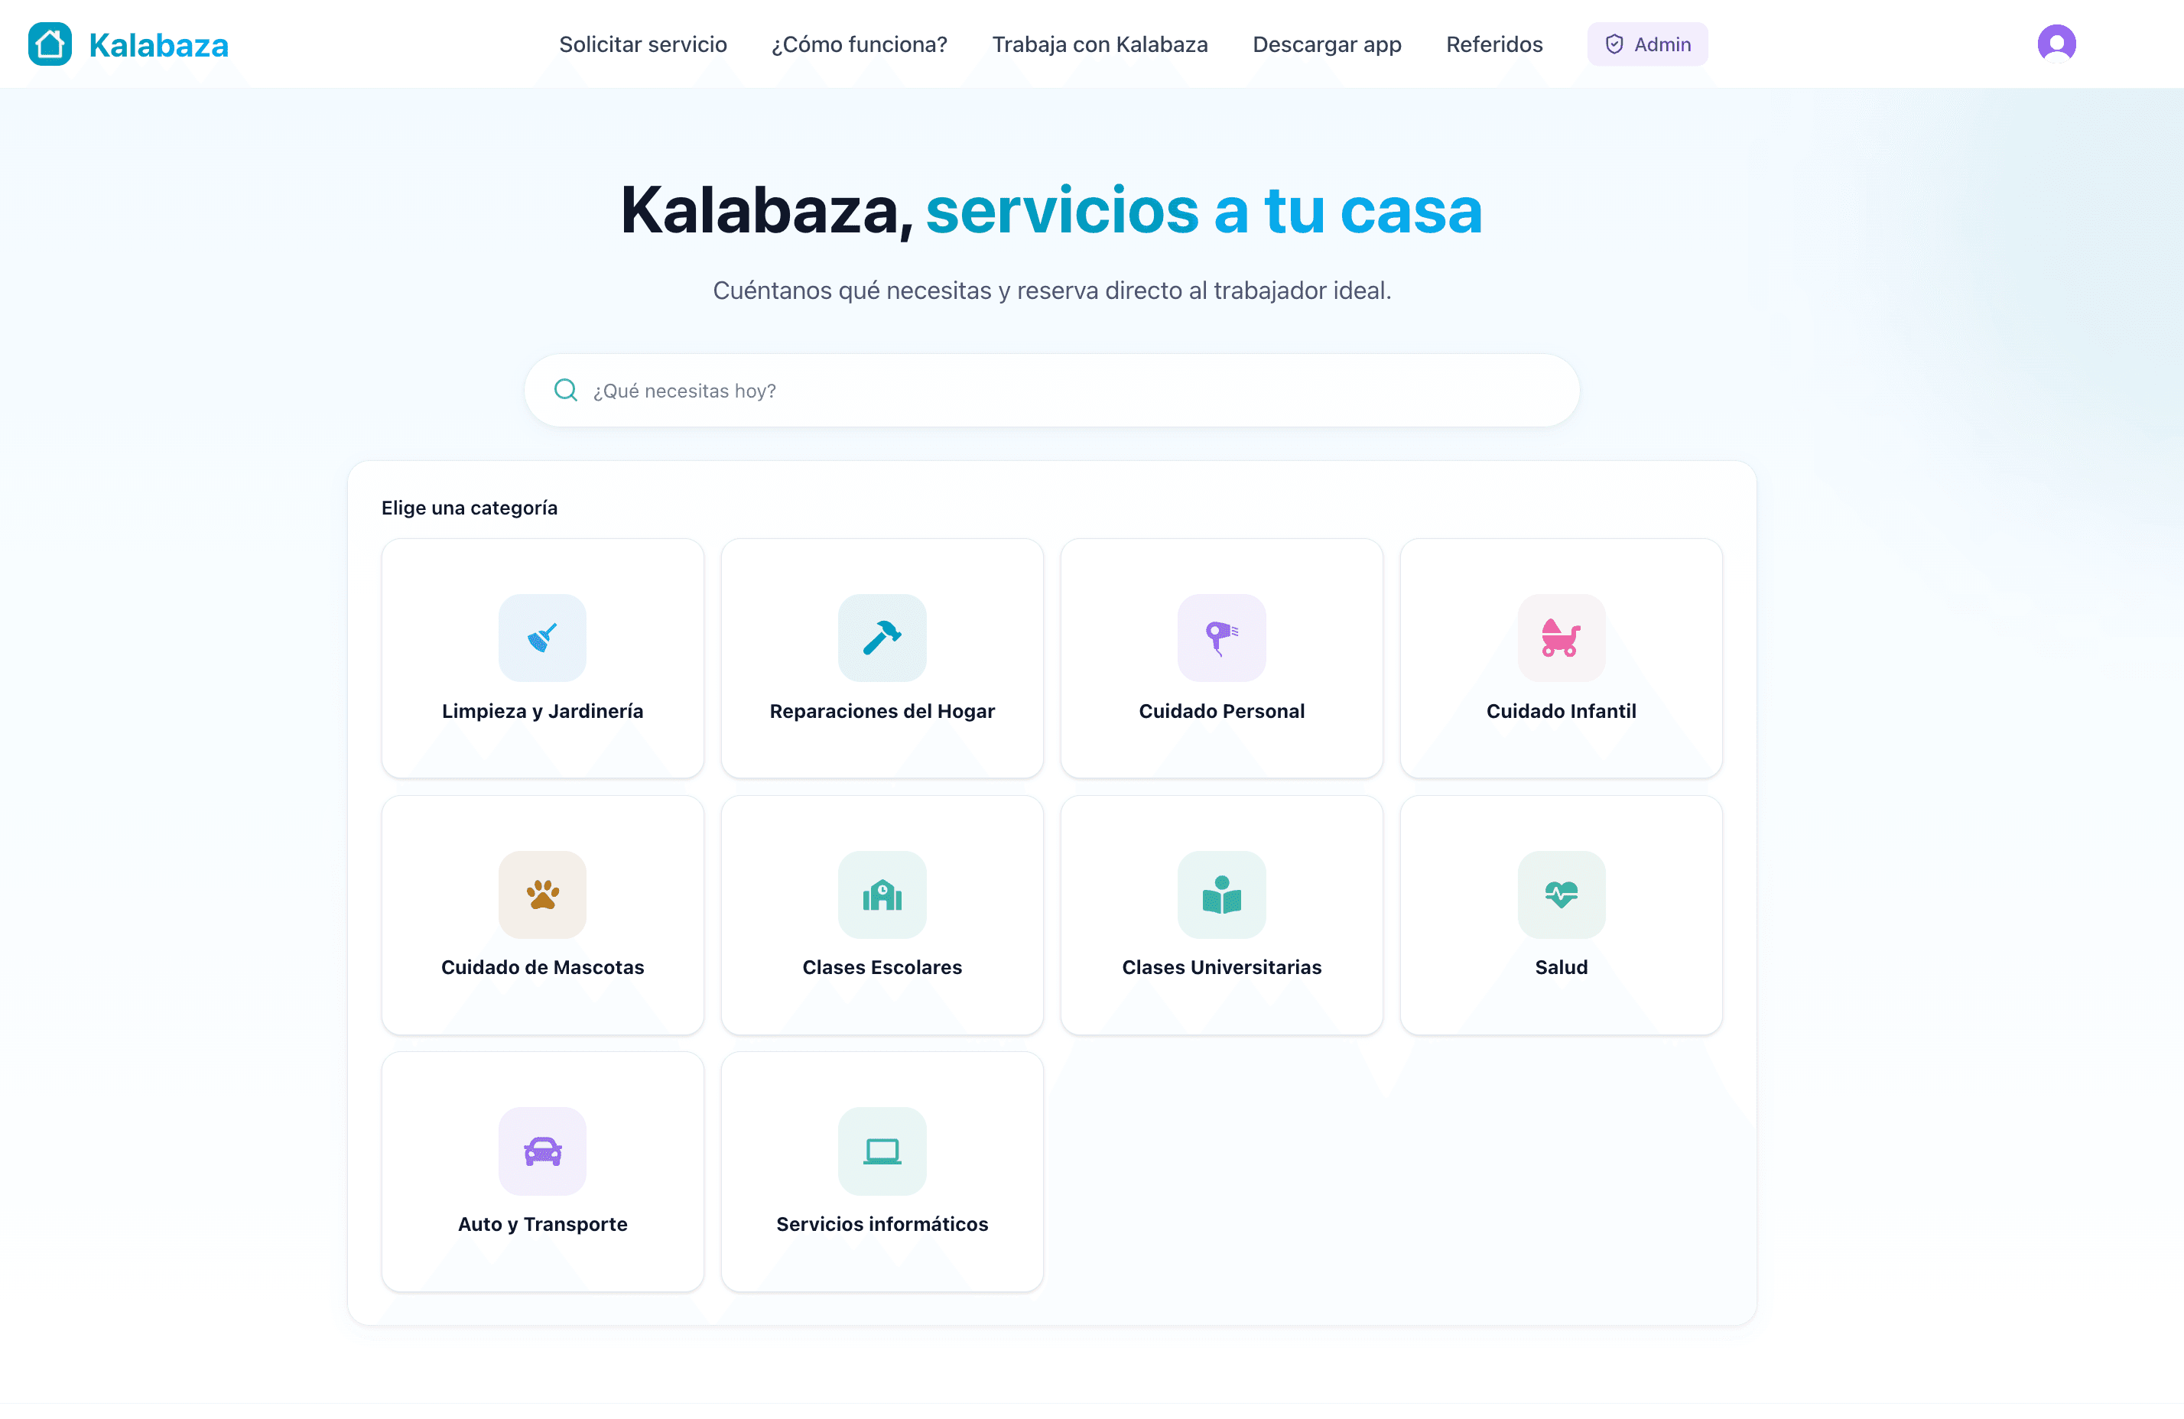This screenshot has width=2184, height=1419.
Task: Click the Elige una categoría heading
Action: (x=469, y=507)
